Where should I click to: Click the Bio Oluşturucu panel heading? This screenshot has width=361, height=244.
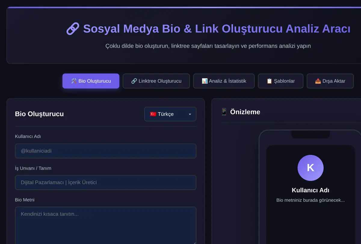point(39,114)
